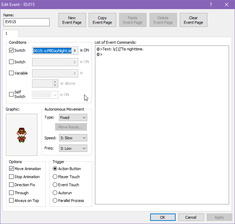Image resolution: width=235 pixels, height=224 pixels.
Task: Expand the Speed dropdown
Action: coord(73,138)
